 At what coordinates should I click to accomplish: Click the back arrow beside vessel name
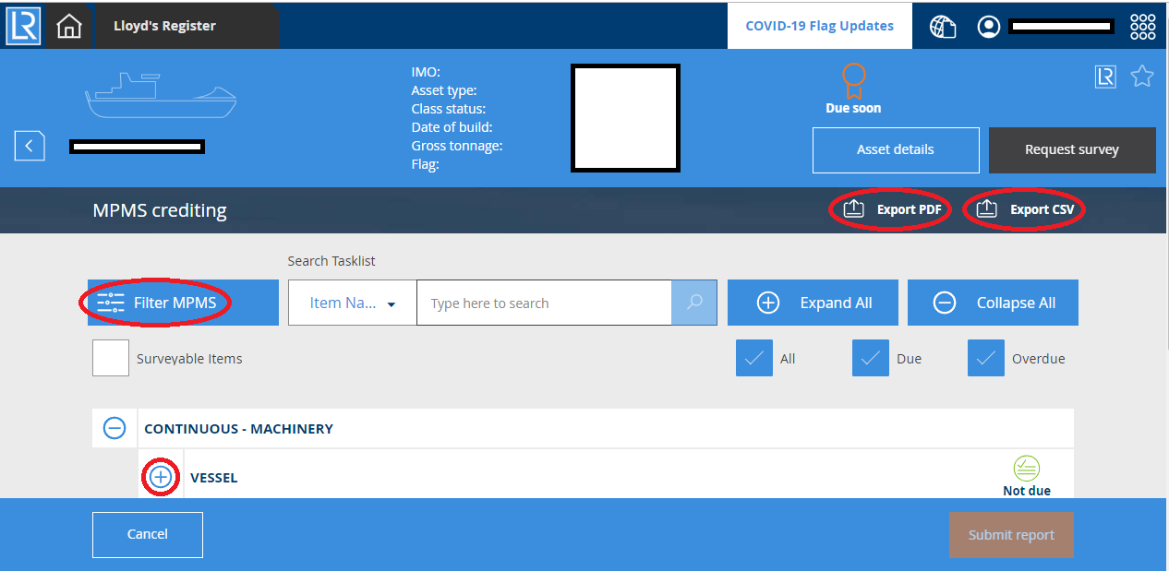(x=30, y=146)
